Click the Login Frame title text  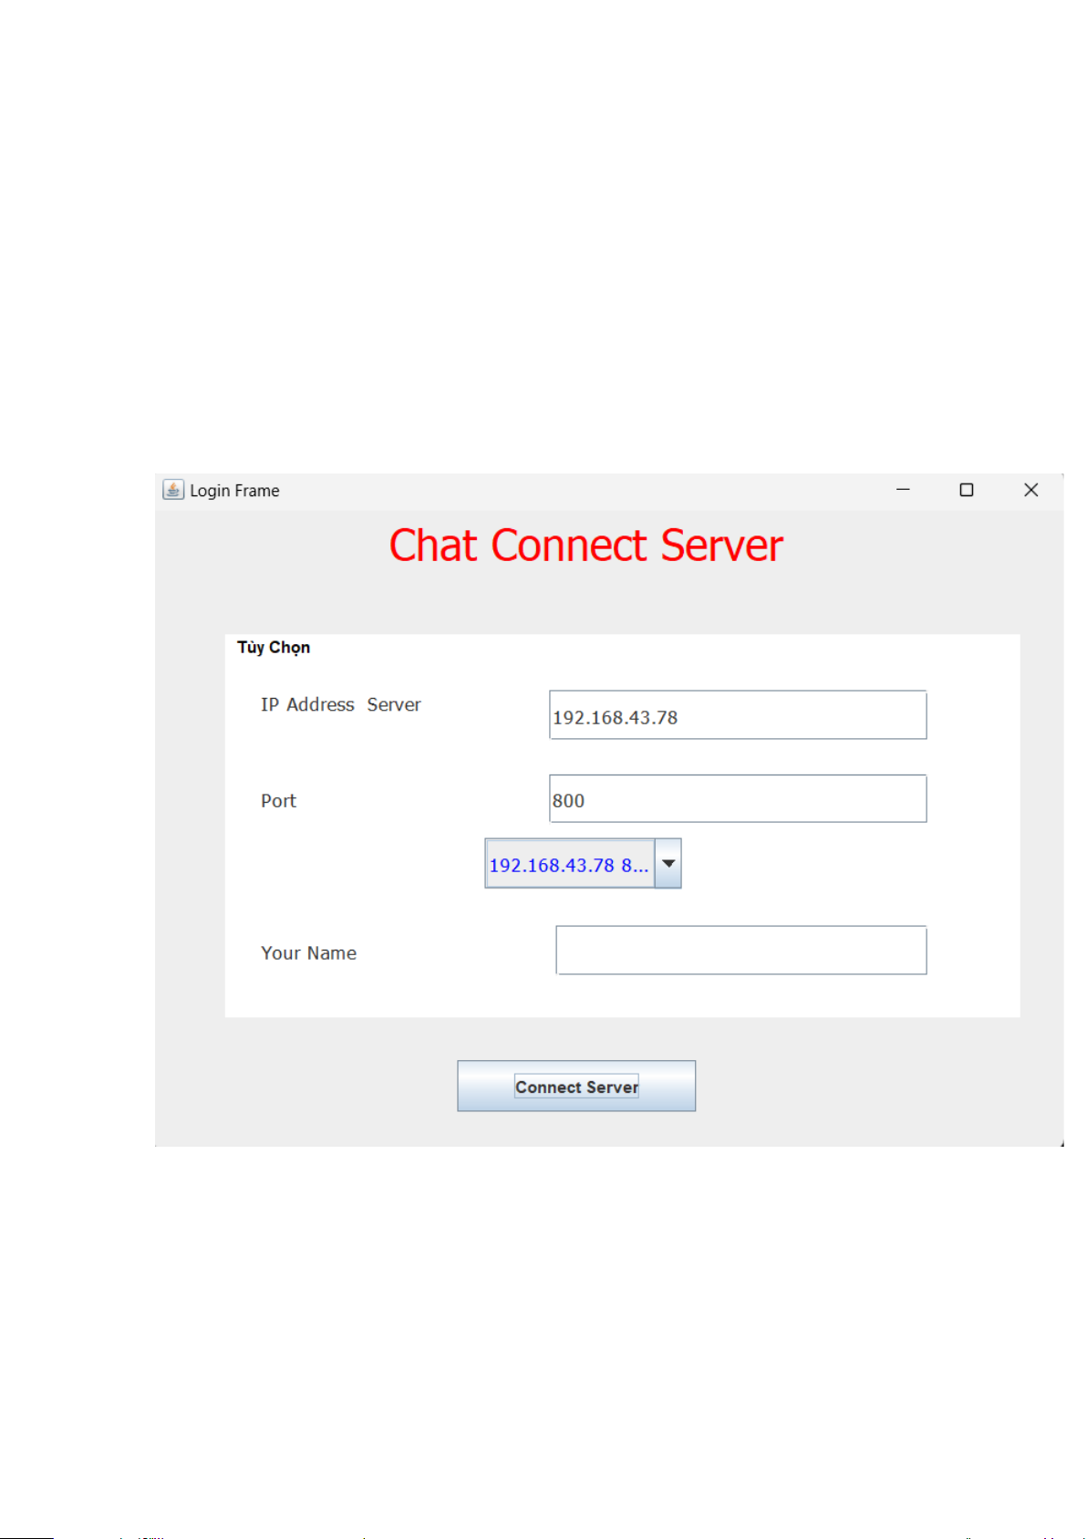click(x=234, y=491)
